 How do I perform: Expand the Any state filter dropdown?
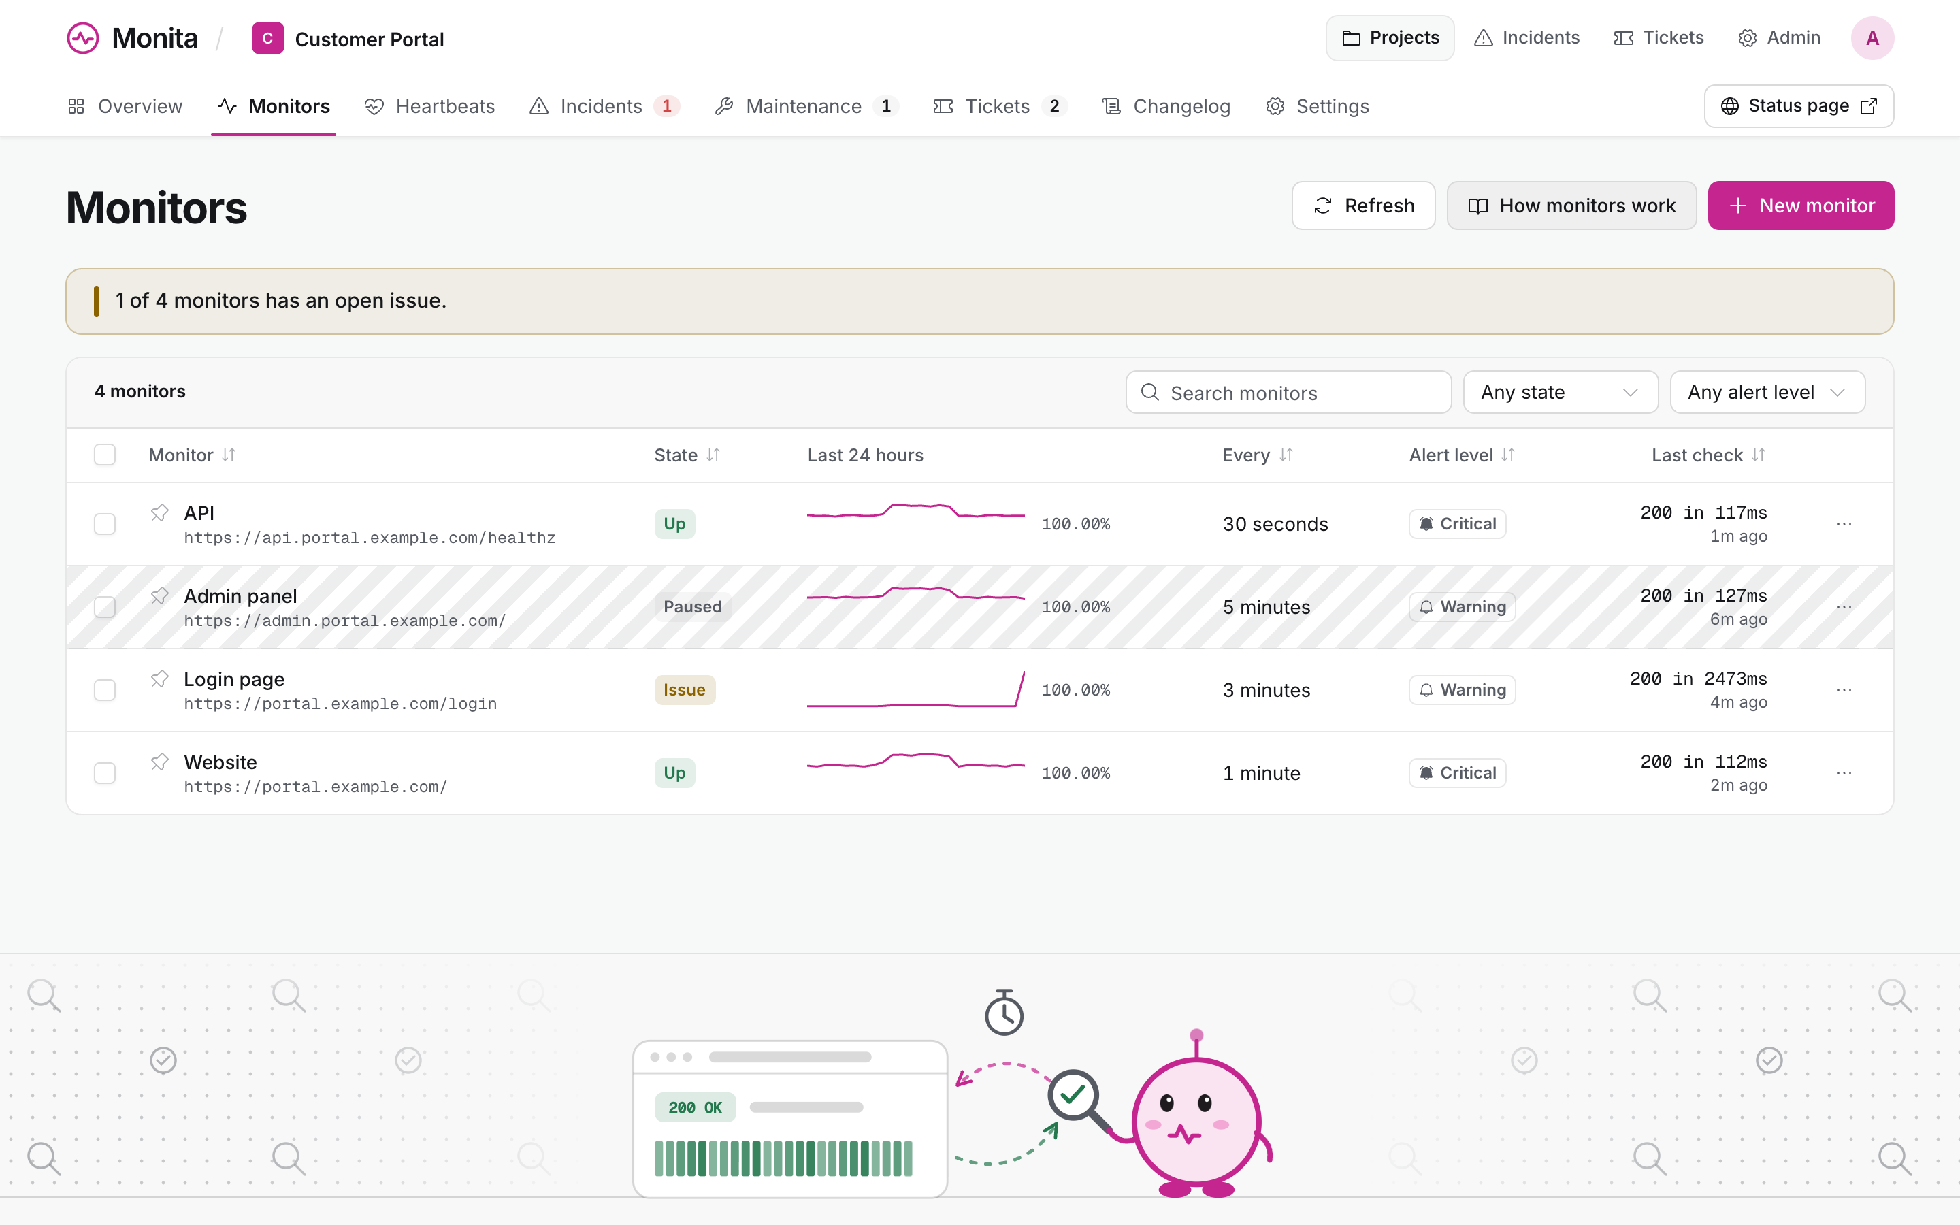(1560, 392)
